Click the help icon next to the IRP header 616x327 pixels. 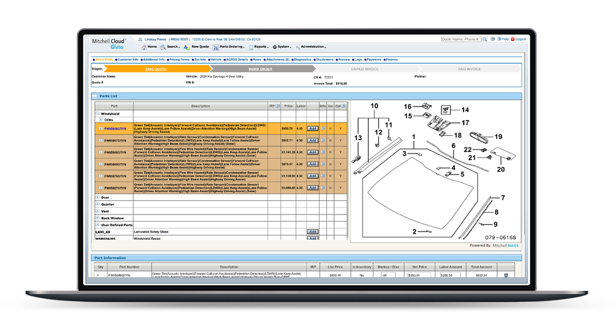pyautogui.click(x=278, y=106)
